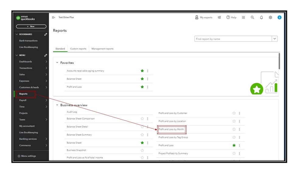Favorite Profit and Loss by Month star
304x171 pixels.
pos(234,129)
